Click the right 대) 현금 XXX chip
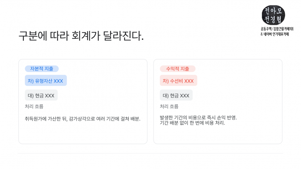Viewport: 301px width, 169px height. [x=176, y=95]
